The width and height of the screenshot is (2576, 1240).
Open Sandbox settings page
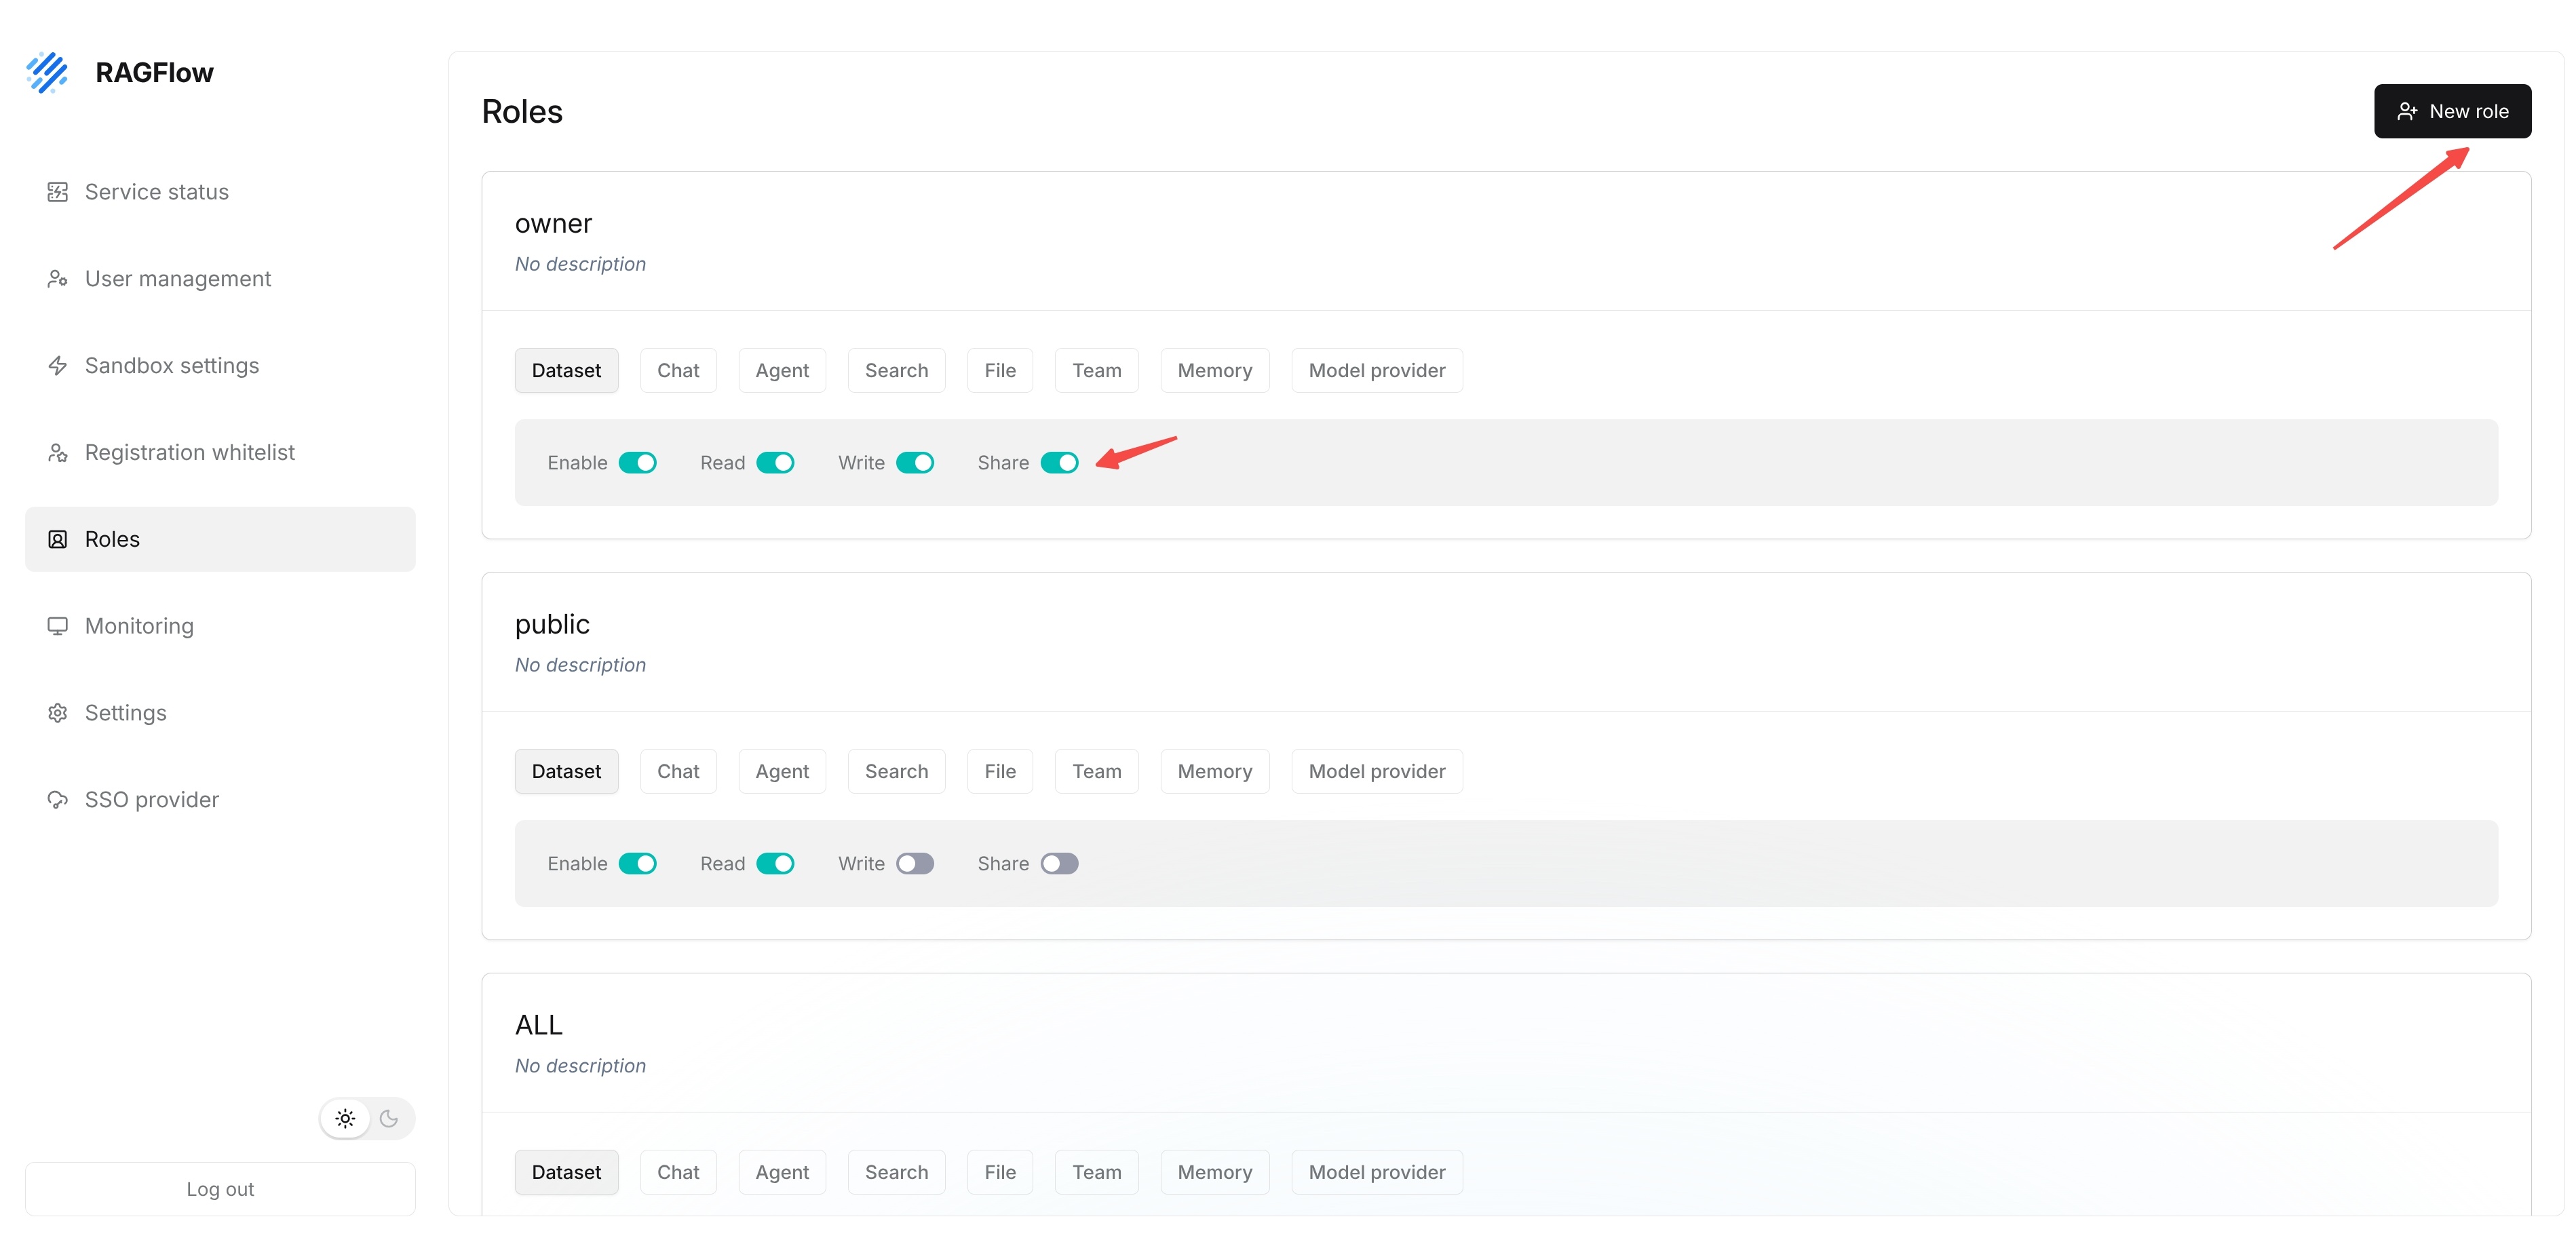pyautogui.click(x=220, y=366)
